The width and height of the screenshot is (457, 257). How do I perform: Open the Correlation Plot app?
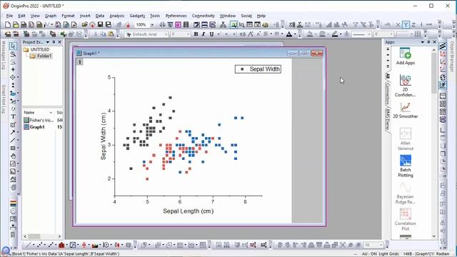coord(405,219)
